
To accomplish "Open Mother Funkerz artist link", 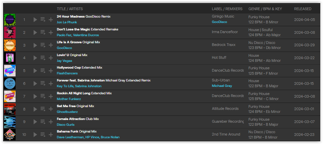I will click(x=69, y=99).
